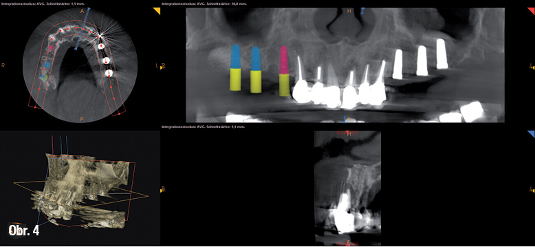Screen dimensions: 535x247
Task: Select the bottom-left arch curve control point
Action: (35, 107)
